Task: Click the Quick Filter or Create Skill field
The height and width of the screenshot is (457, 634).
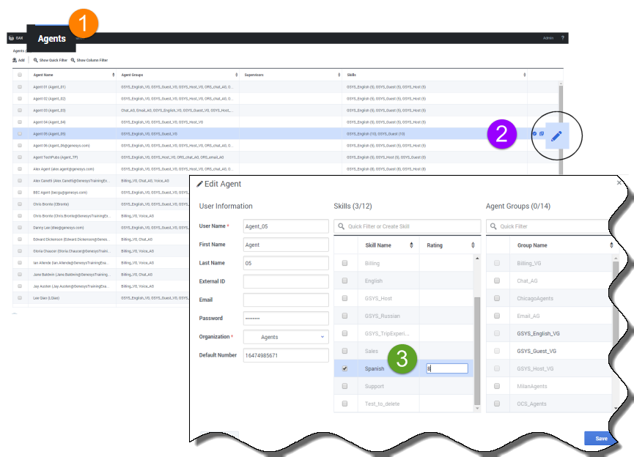Action: point(407,227)
